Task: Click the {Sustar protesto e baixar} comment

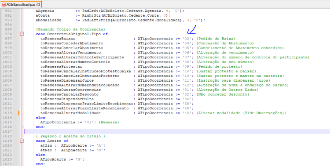Action: pos(226,71)
